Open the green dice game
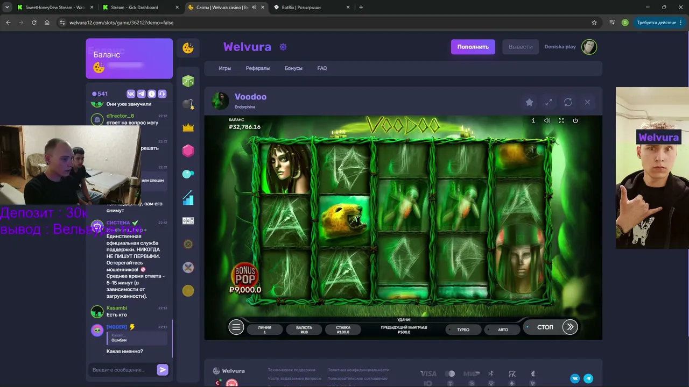Screen dimensions: 689x387 pos(188,81)
